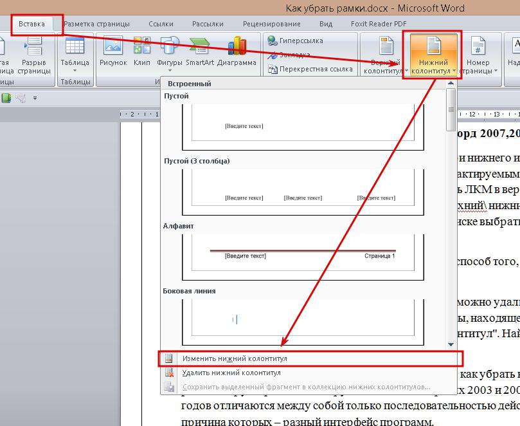This screenshot has width=520, height=426.
Task: Insert a chart with Диаграмма
Action: coord(237,52)
